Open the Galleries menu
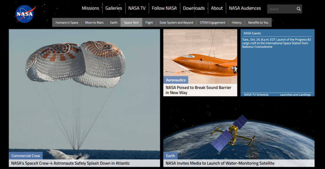325x169 pixels. [114, 8]
